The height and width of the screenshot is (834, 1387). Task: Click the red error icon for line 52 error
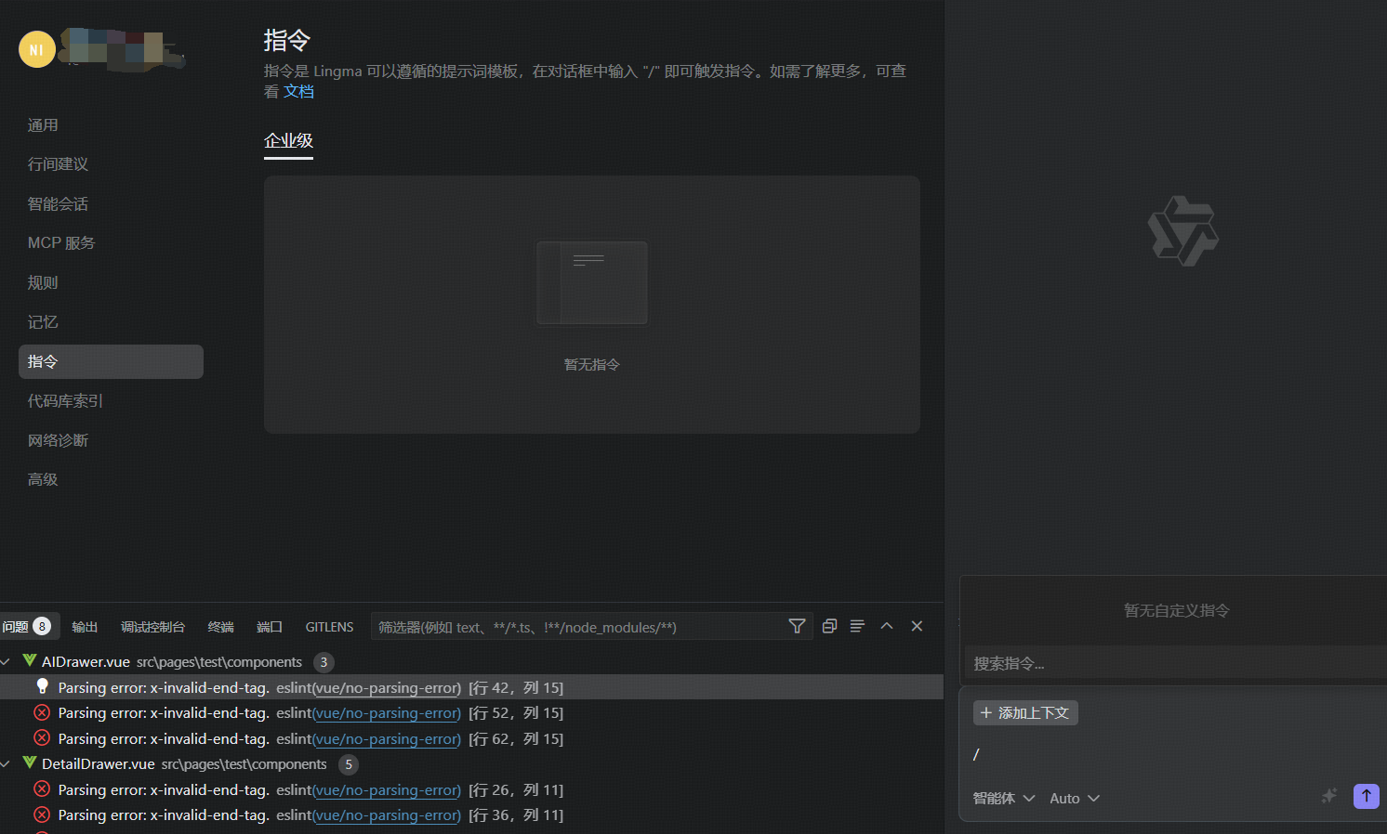(42, 712)
